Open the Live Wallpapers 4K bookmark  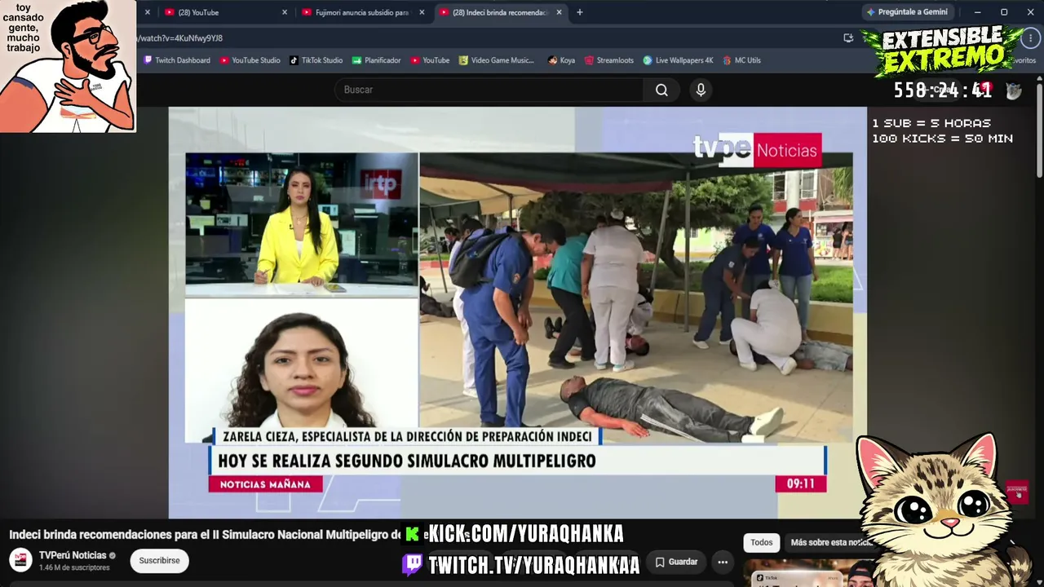pos(678,60)
